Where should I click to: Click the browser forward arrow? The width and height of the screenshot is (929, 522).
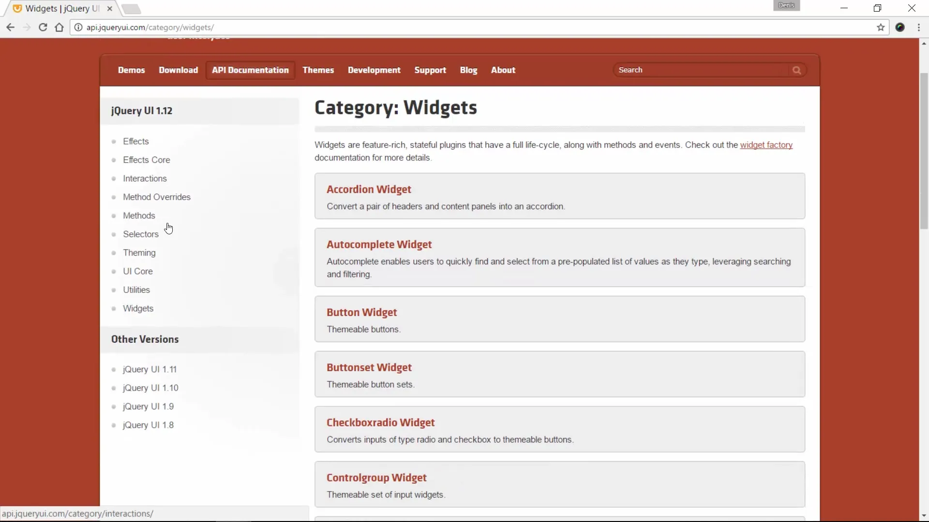click(x=27, y=28)
